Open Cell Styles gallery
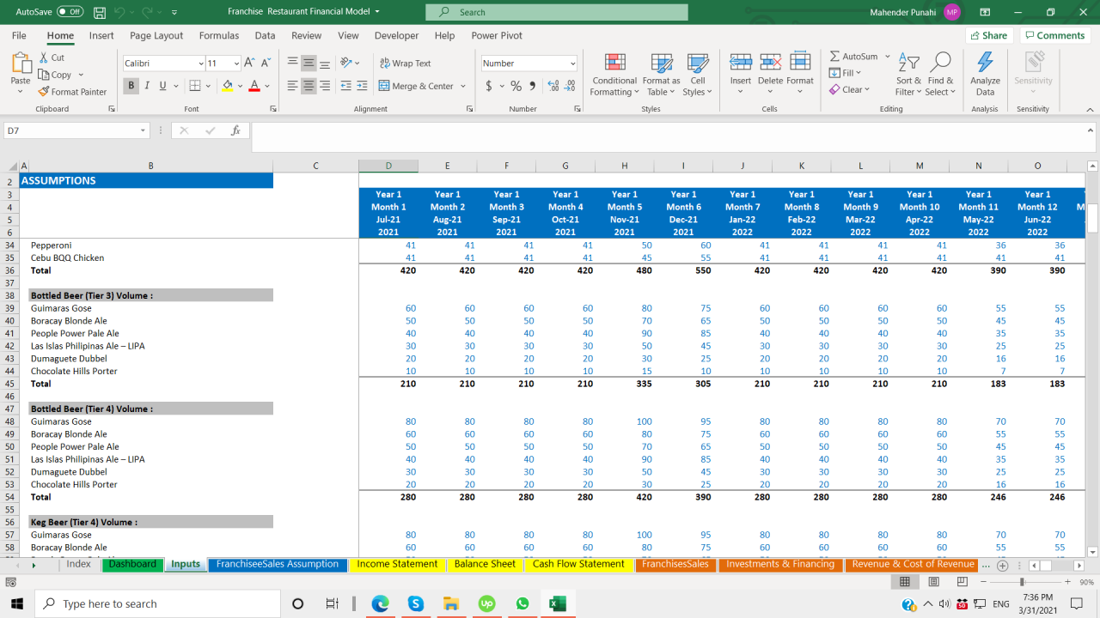 pyautogui.click(x=697, y=75)
